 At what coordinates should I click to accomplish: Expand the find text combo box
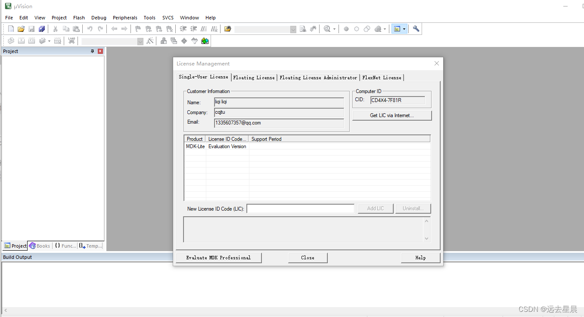click(293, 29)
